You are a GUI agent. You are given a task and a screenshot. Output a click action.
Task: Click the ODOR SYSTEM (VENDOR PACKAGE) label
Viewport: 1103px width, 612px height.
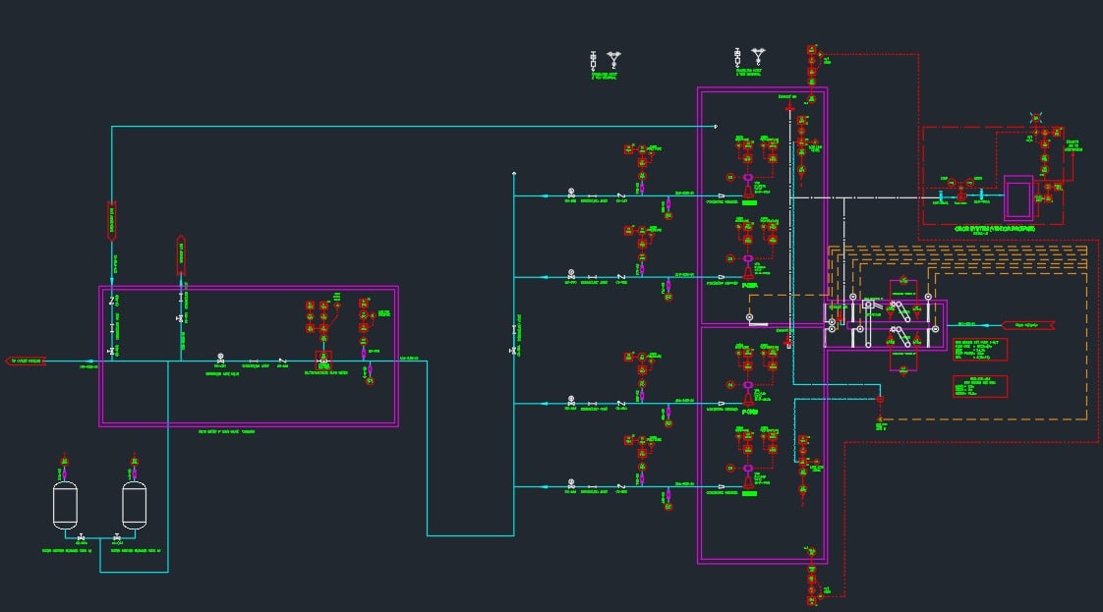995,229
